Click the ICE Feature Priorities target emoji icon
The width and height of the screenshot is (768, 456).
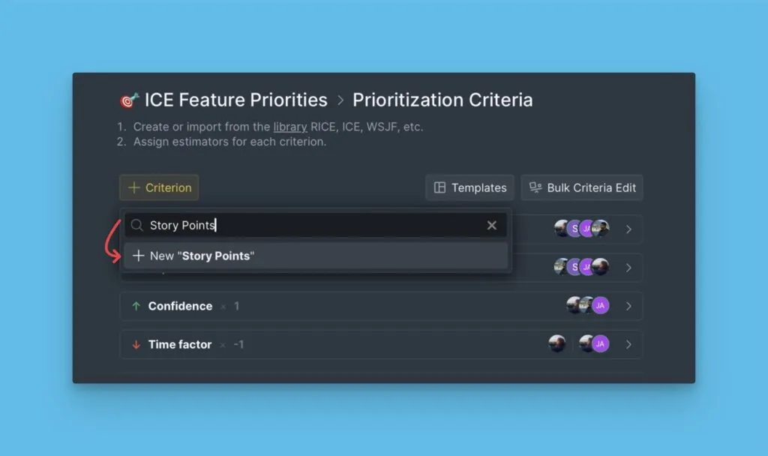tap(129, 100)
